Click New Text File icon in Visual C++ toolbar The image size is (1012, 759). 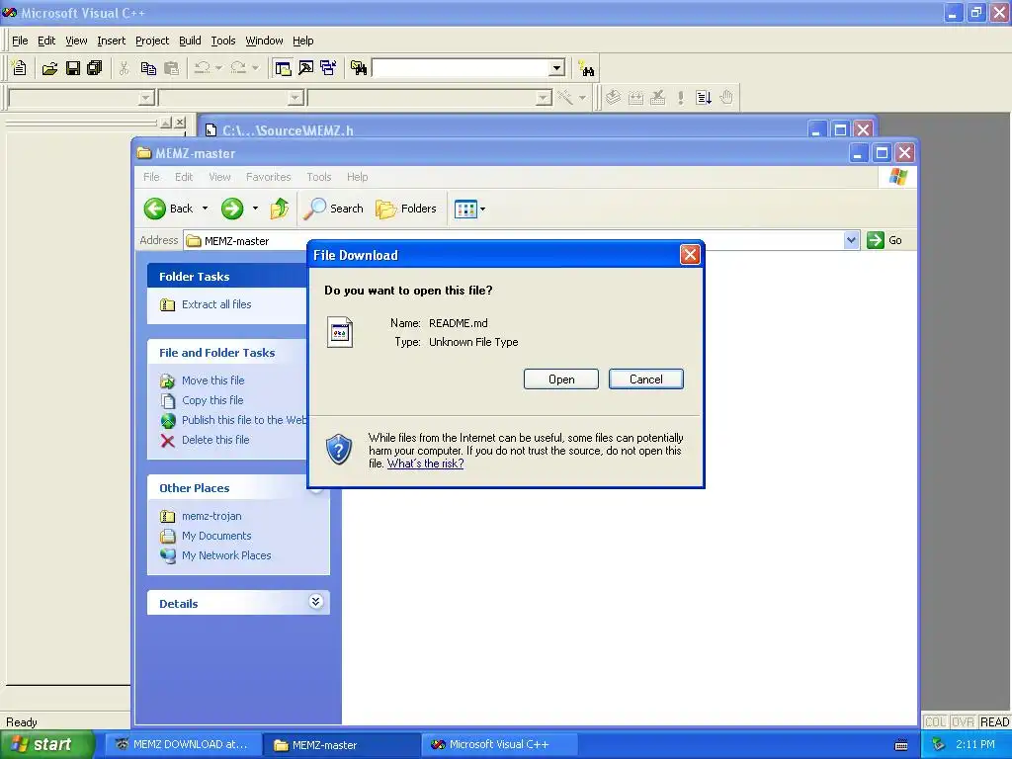pos(20,68)
